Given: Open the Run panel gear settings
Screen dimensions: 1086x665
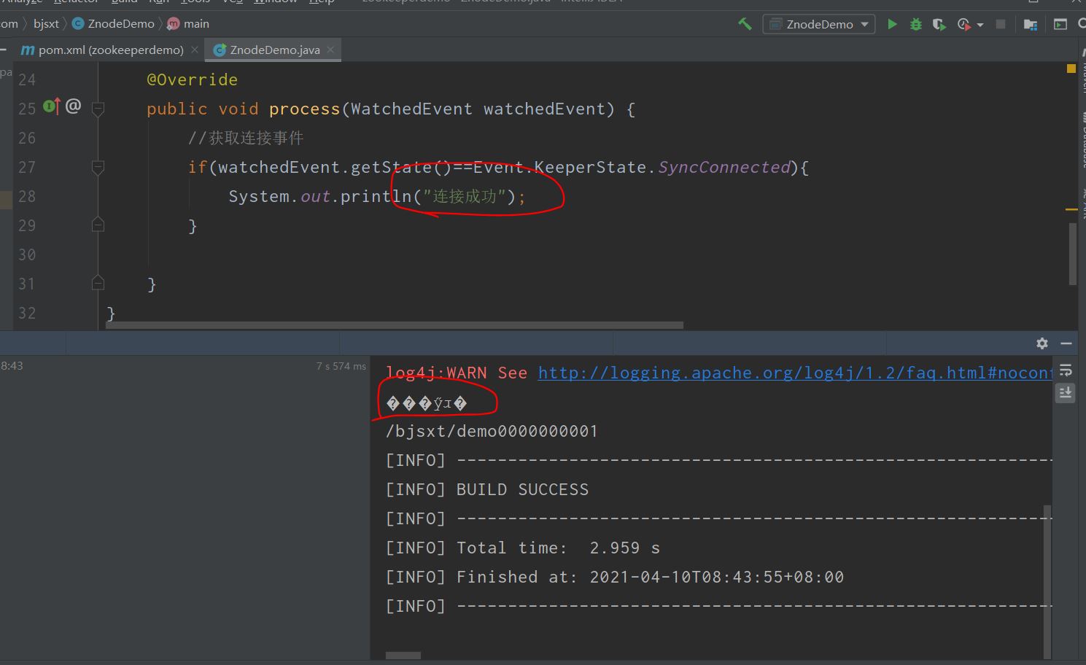Looking at the screenshot, I should tap(1042, 343).
